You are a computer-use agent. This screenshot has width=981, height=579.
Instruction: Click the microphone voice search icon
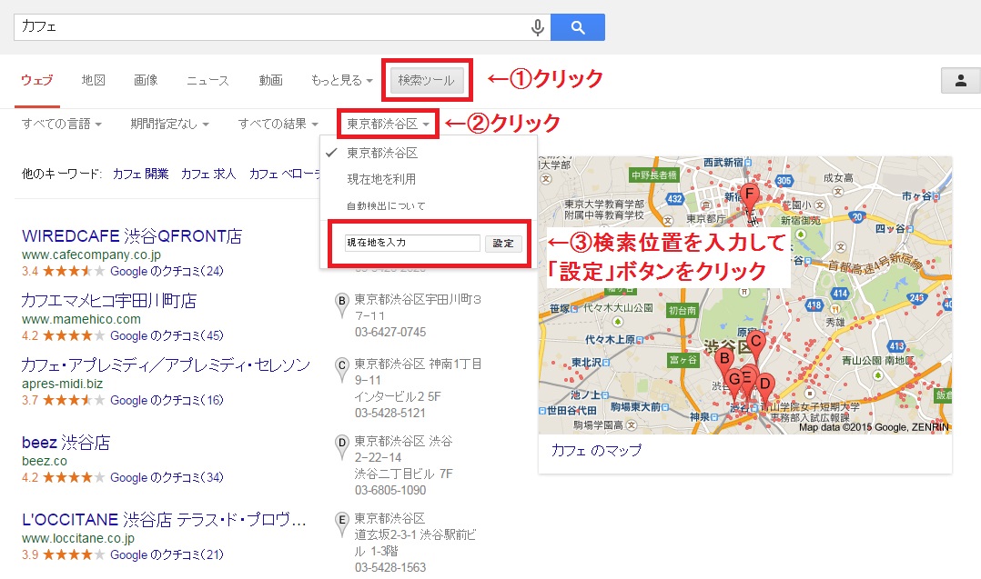[x=537, y=27]
